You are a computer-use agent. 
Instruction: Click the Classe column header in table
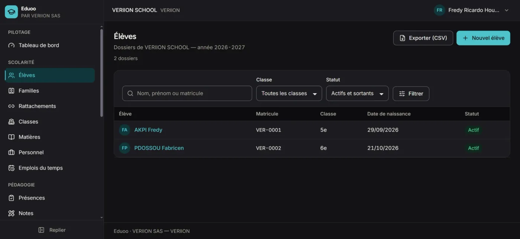[328, 114]
